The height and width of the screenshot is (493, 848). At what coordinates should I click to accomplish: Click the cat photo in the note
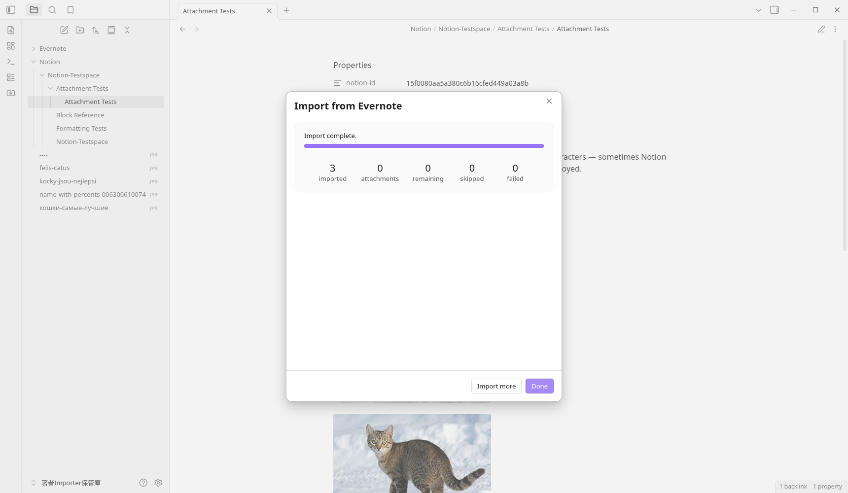[412, 454]
